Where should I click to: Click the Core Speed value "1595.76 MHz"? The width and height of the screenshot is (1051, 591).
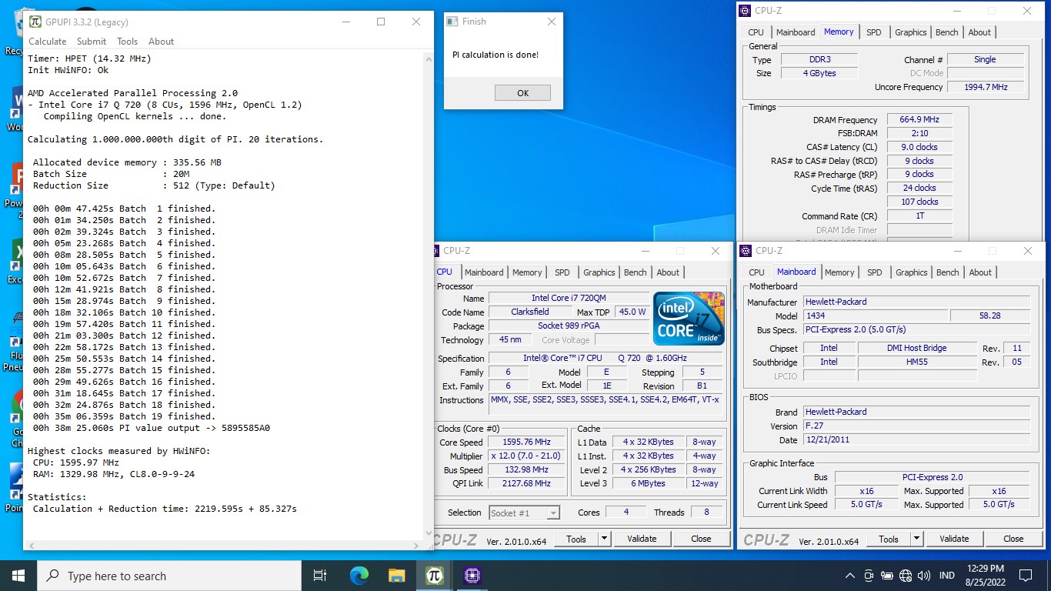527,442
